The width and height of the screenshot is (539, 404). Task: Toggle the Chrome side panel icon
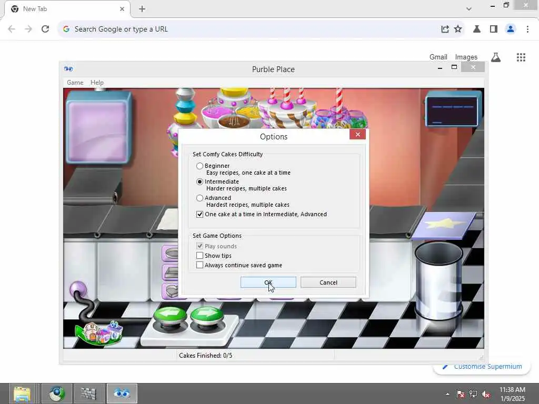point(494,29)
